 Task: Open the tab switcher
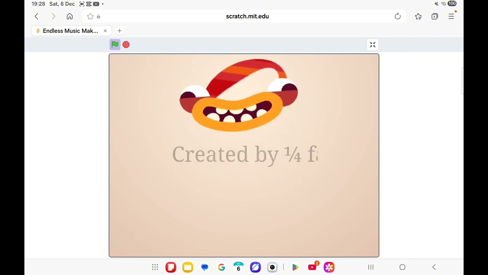[435, 16]
